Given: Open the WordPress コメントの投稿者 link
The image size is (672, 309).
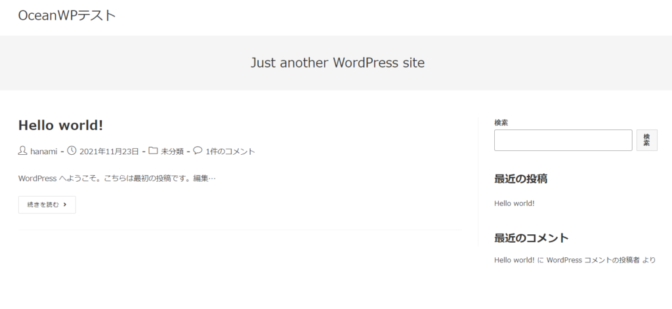Looking at the screenshot, I should point(593,260).
